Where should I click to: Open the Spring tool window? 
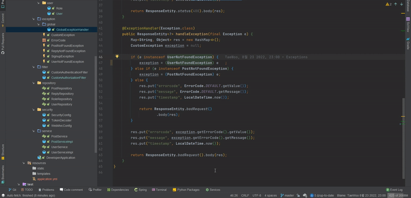pyautogui.click(x=140, y=190)
